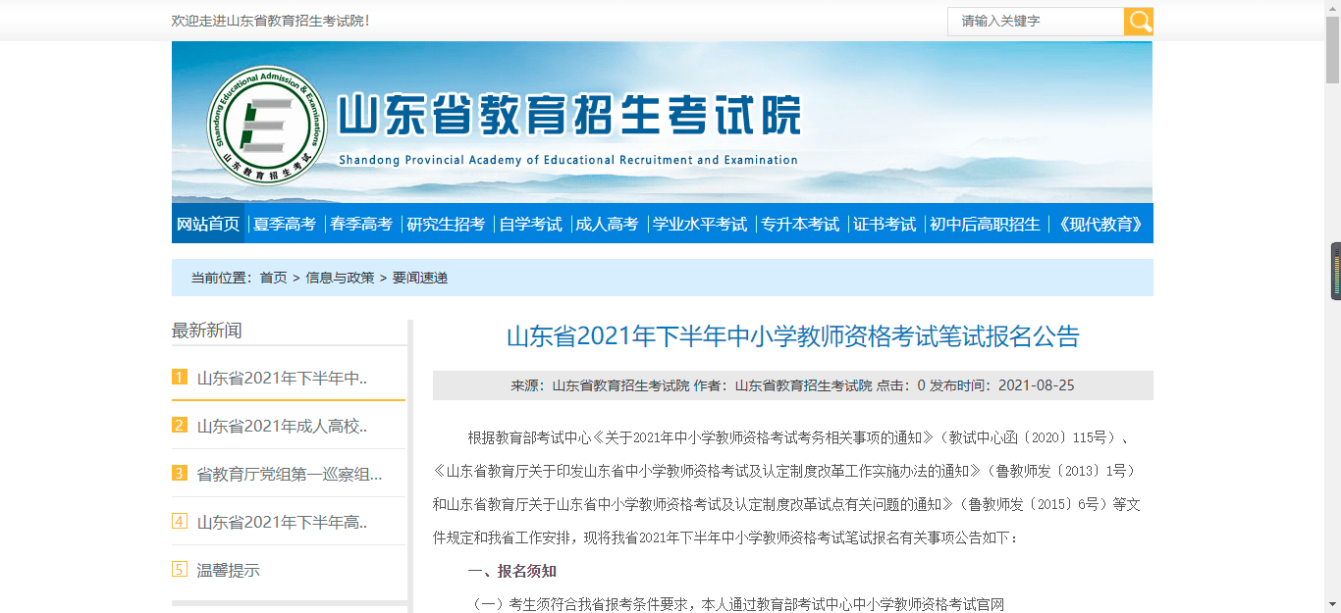Image resolution: width=1341 pixels, height=613 pixels.
Task: Select 成人高考 in navigation bar
Action: [x=607, y=224]
